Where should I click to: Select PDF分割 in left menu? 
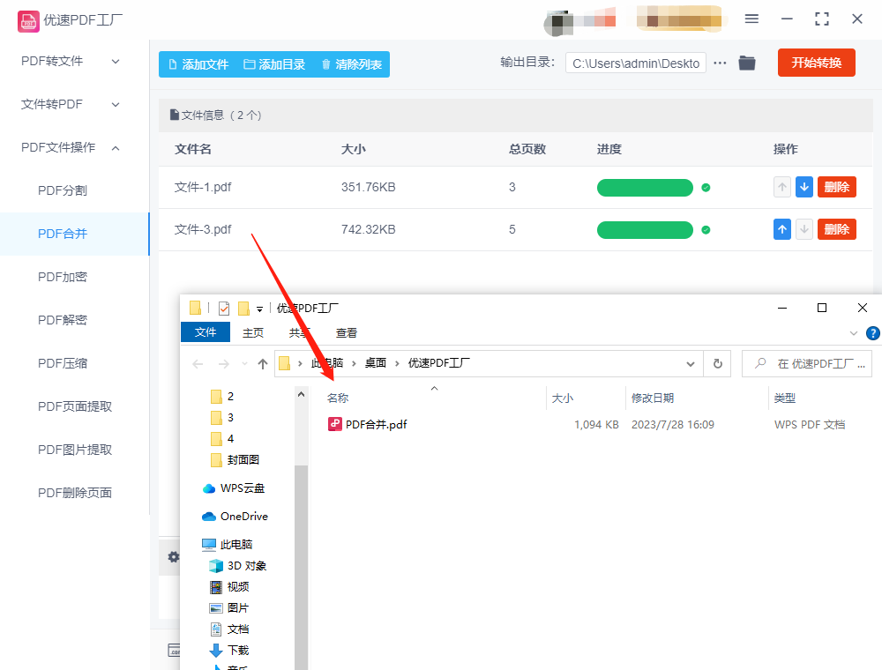pos(63,190)
